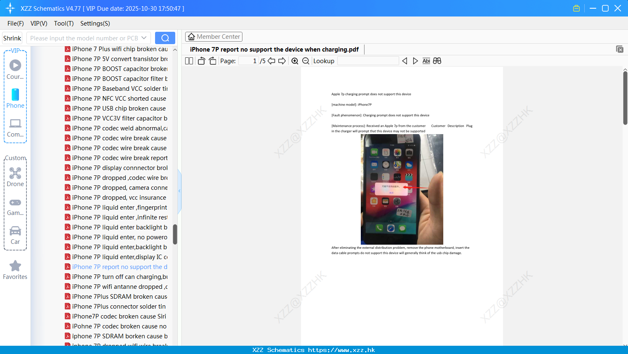Go to previous page arrow
Viewport: 628px width, 354px height.
click(271, 61)
